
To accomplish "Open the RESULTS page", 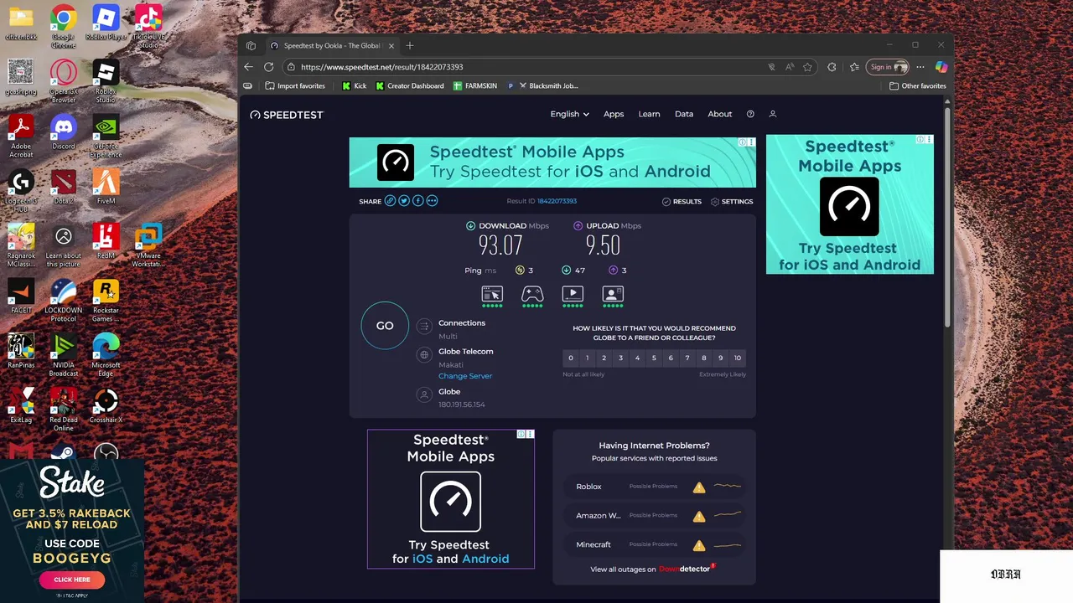I will [x=682, y=202].
